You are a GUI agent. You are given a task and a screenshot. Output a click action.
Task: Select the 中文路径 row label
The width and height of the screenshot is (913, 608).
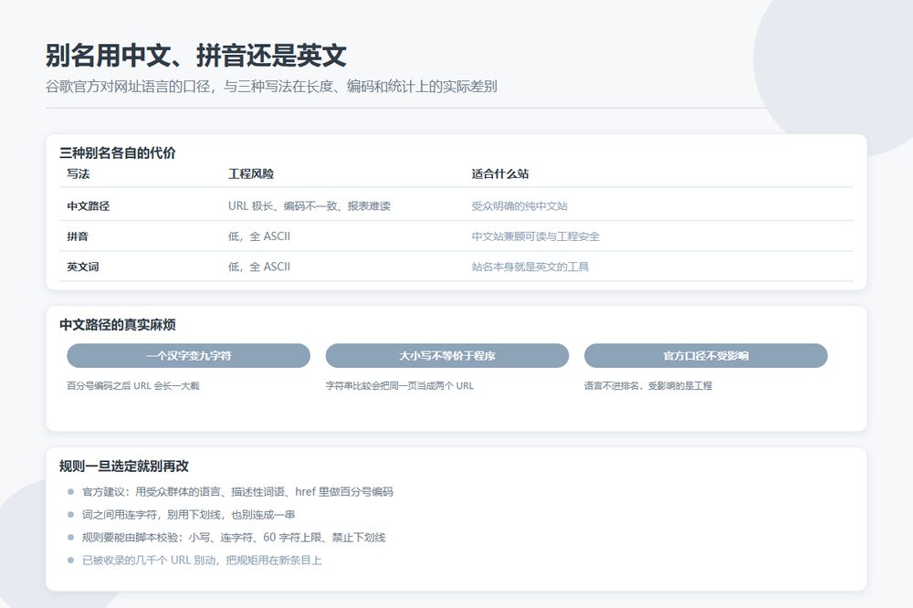pos(88,205)
